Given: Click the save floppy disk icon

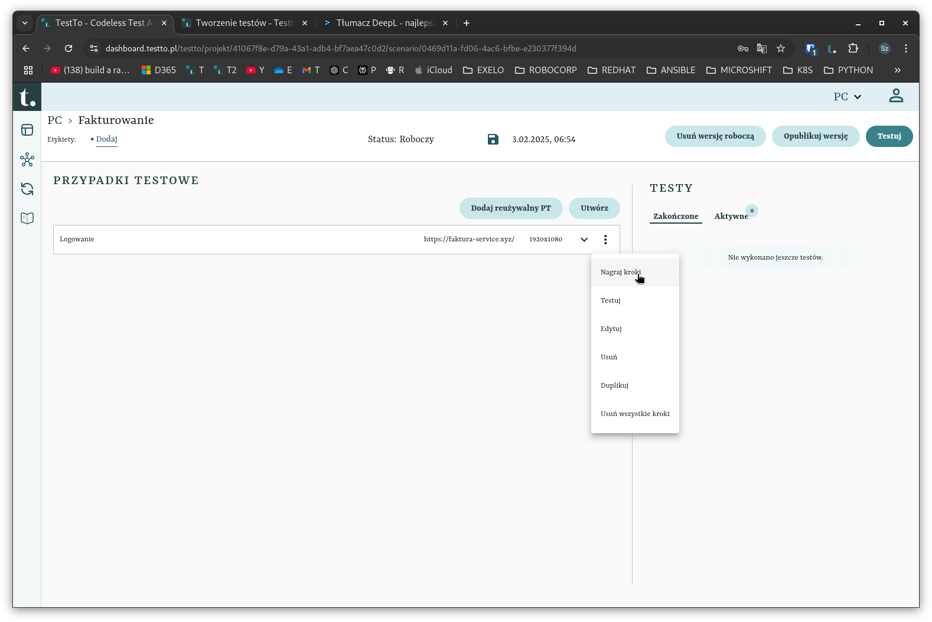Looking at the screenshot, I should (x=493, y=139).
